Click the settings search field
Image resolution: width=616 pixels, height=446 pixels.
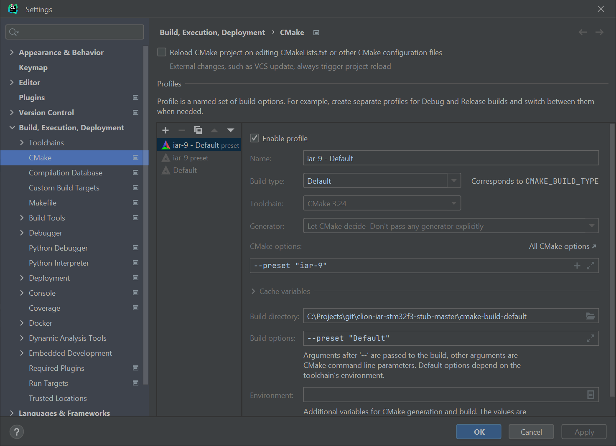coord(74,32)
